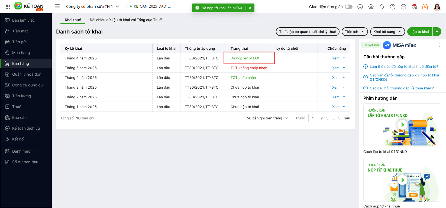This screenshot has height=208, width=446.
Task: Open Quản lý hóa đơn in sidebar
Action: click(x=27, y=74)
